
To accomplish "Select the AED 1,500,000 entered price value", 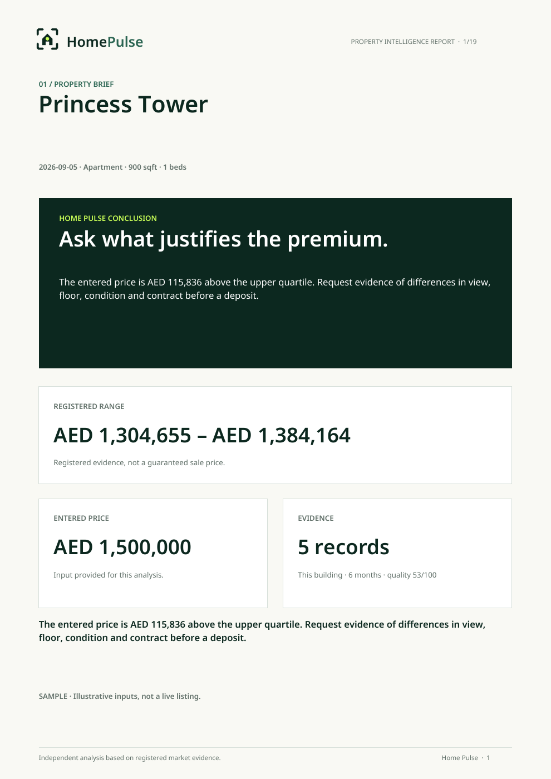I will pos(122,547).
